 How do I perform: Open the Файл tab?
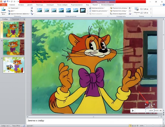4,5
